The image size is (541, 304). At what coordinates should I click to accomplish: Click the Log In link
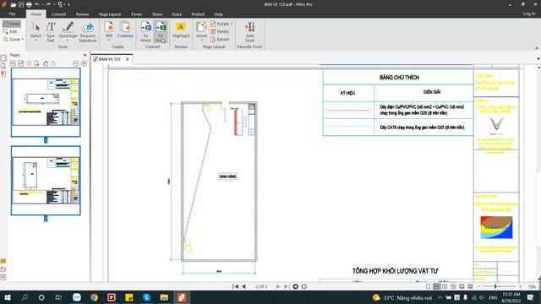529,14
